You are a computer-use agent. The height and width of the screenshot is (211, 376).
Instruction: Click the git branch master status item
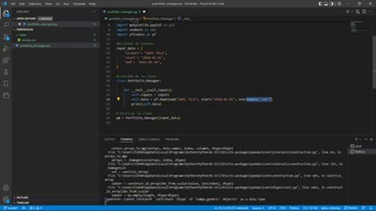tap(11, 208)
